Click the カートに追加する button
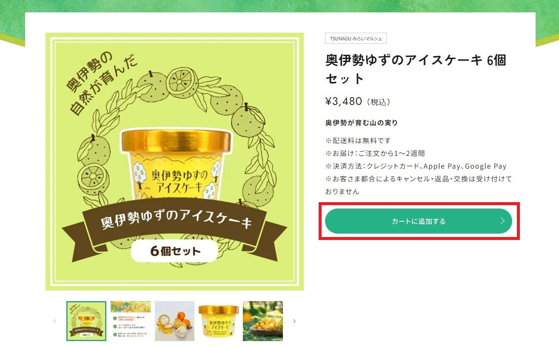Viewport: 559px width, 347px height. click(x=418, y=221)
